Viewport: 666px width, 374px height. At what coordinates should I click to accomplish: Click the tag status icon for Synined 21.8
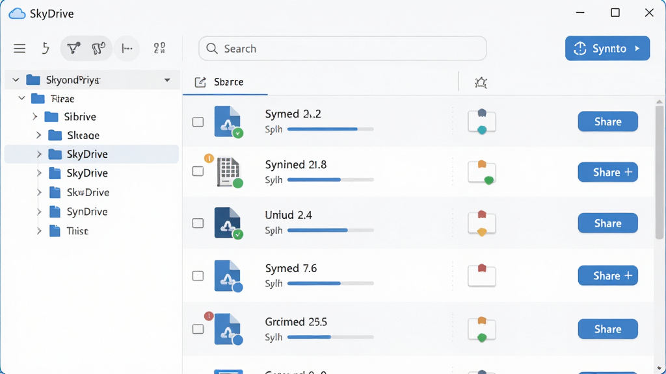click(482, 172)
